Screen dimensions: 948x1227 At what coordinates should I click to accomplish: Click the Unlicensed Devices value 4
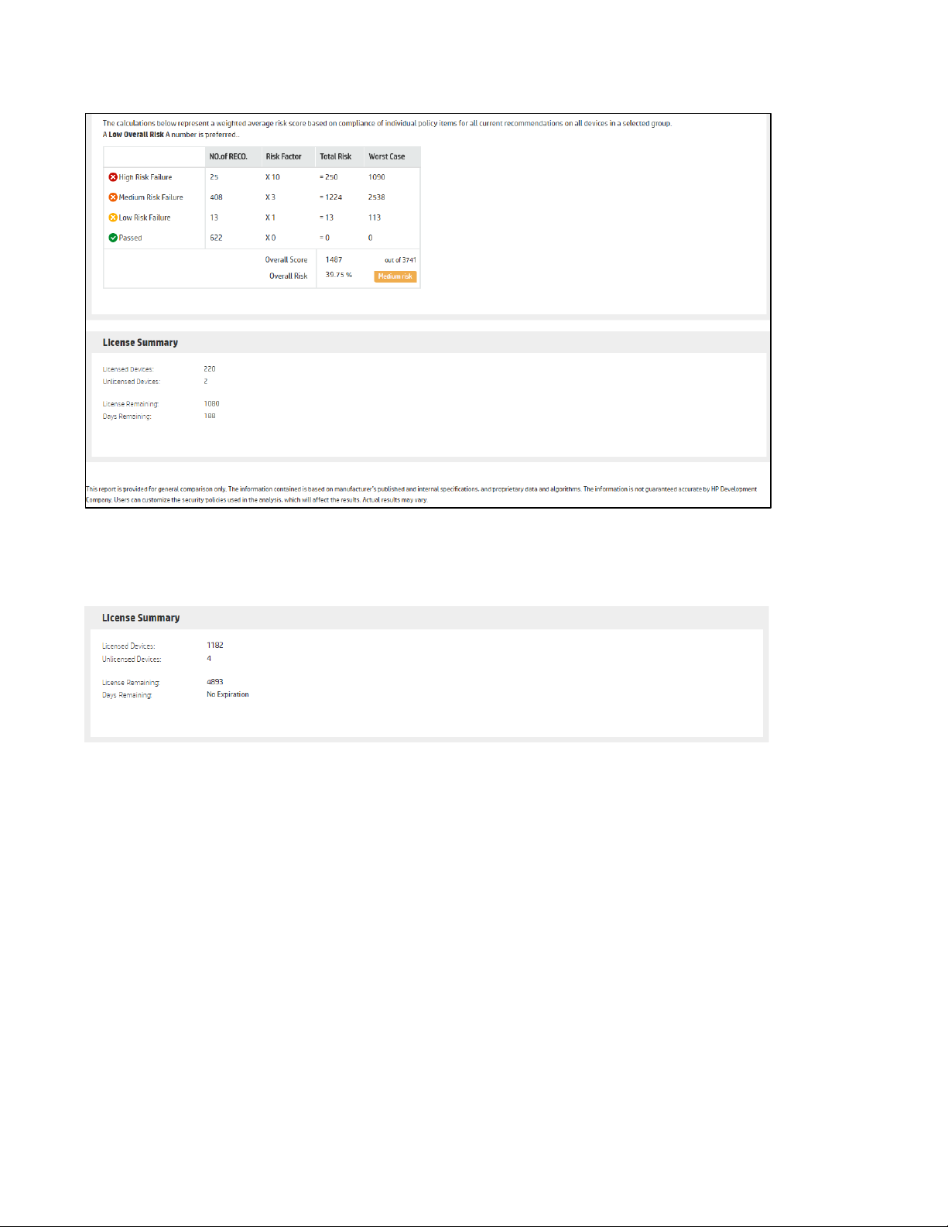coord(209,659)
